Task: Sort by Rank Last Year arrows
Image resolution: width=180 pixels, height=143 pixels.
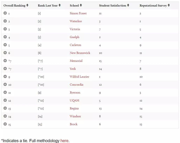Action: click(60, 5)
